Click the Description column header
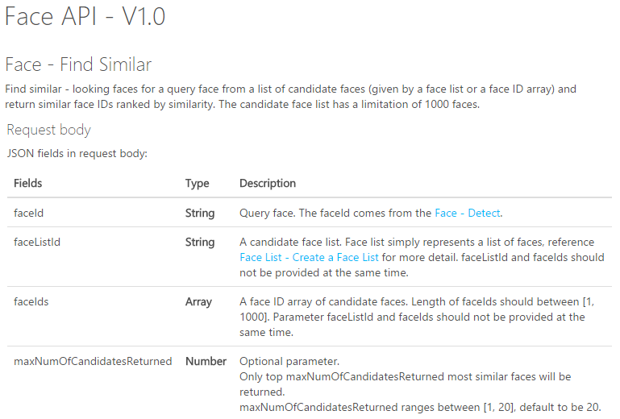Image resolution: width=620 pixels, height=419 pixels. click(x=268, y=183)
